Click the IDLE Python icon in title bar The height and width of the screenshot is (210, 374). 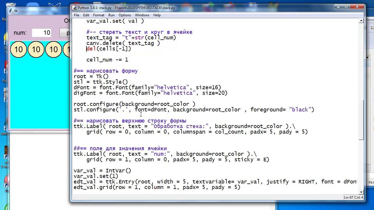tap(75, 8)
